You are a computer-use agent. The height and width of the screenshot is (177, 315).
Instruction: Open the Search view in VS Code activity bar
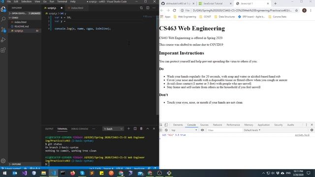click(x=3, y=19)
